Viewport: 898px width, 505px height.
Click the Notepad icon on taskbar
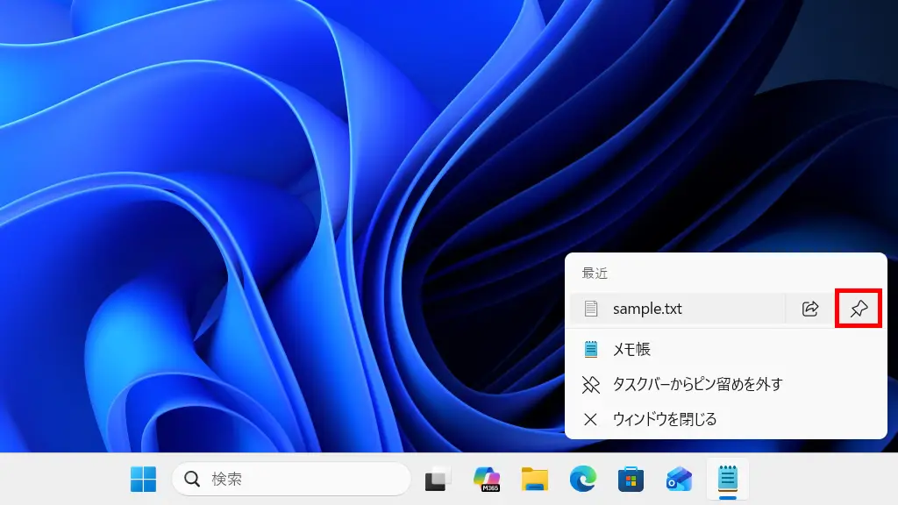[x=727, y=479]
